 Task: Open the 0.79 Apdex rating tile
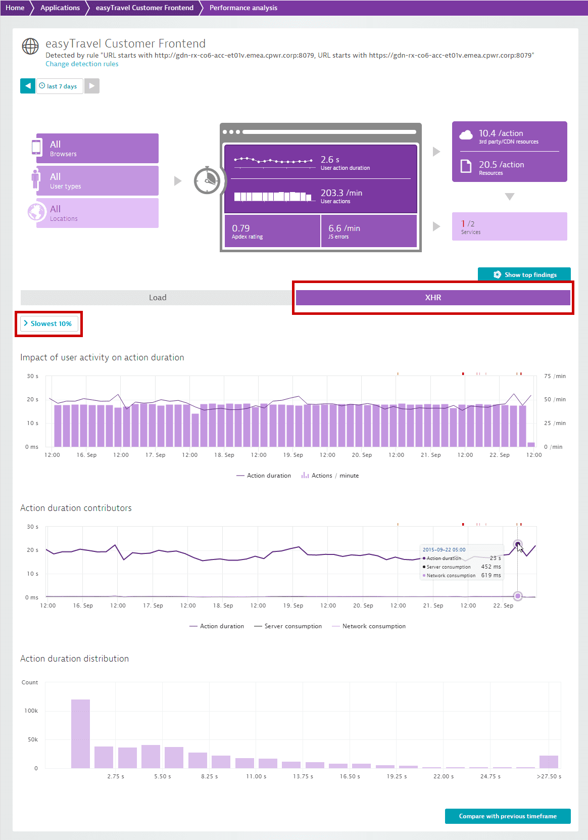pos(272,231)
